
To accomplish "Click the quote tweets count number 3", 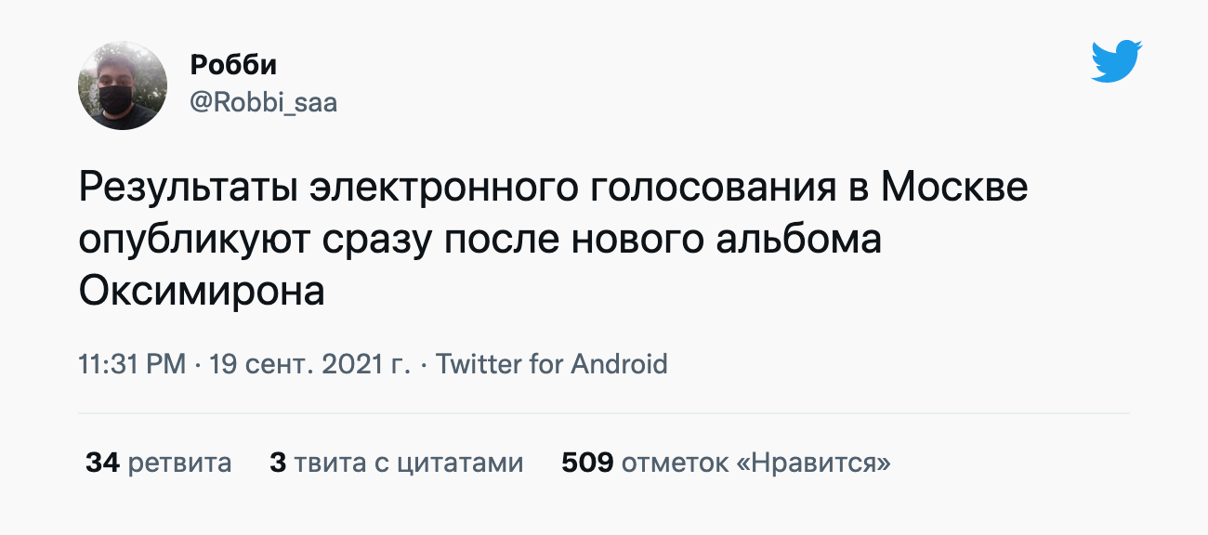I will [277, 463].
